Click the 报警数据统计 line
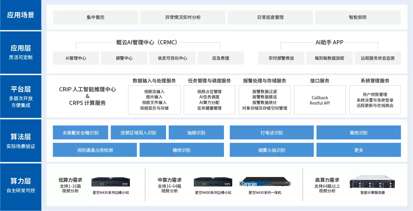The width and height of the screenshot is (413, 211). click(x=264, y=103)
